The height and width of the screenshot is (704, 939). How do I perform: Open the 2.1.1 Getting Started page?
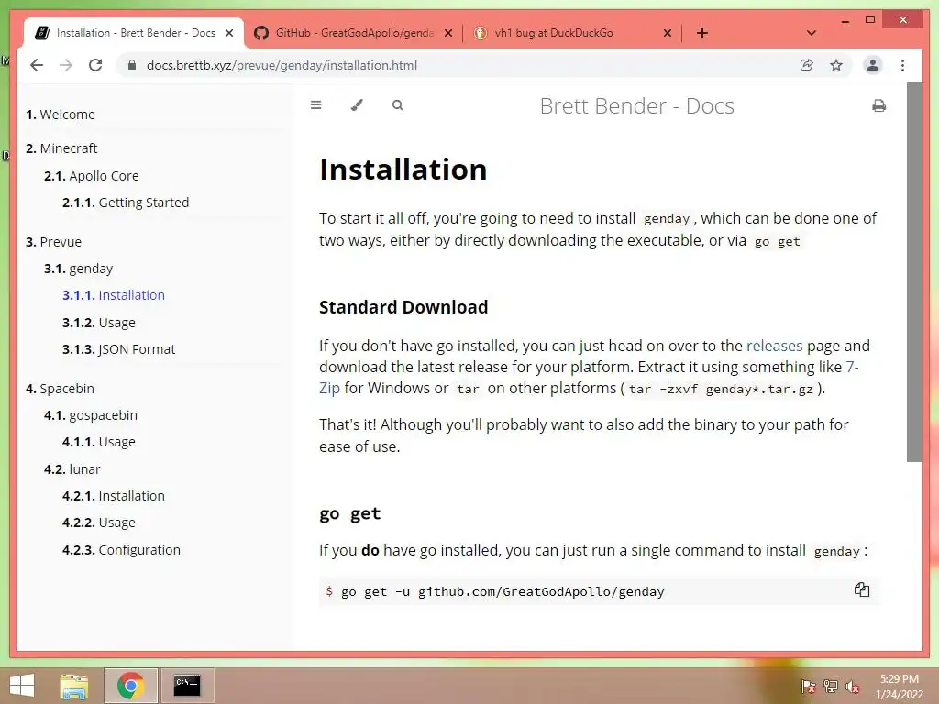125,203
